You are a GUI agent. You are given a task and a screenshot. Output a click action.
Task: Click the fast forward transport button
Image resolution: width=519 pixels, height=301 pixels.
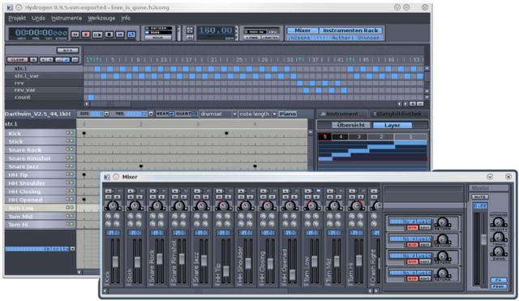120,34
